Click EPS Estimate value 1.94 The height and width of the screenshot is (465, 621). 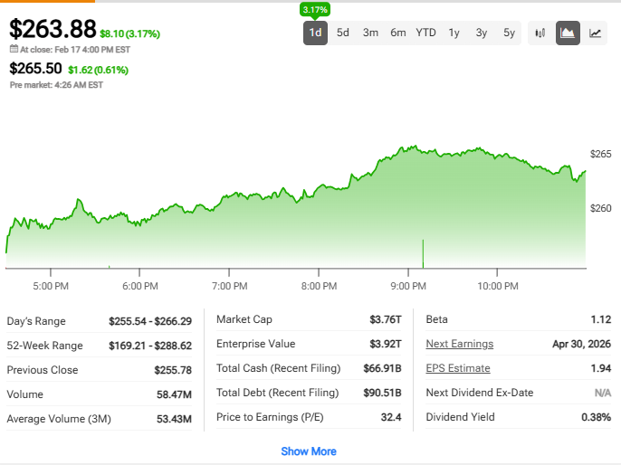coord(601,368)
